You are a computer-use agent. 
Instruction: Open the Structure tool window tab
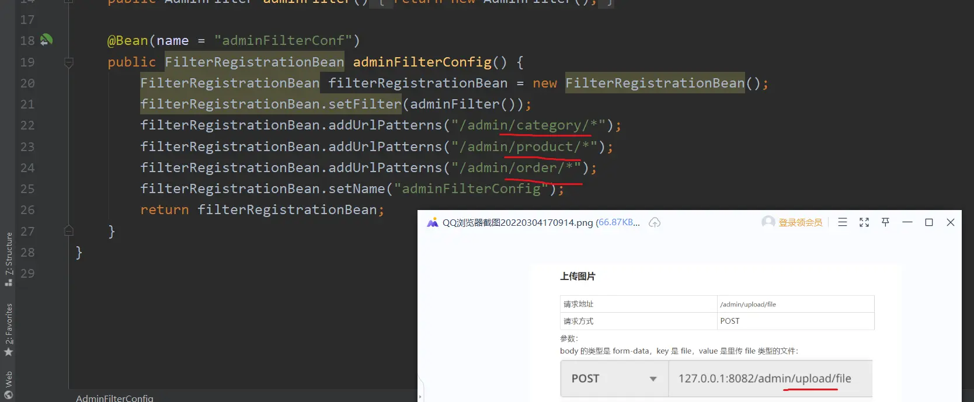(9, 259)
